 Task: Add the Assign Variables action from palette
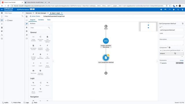click(x=34, y=38)
